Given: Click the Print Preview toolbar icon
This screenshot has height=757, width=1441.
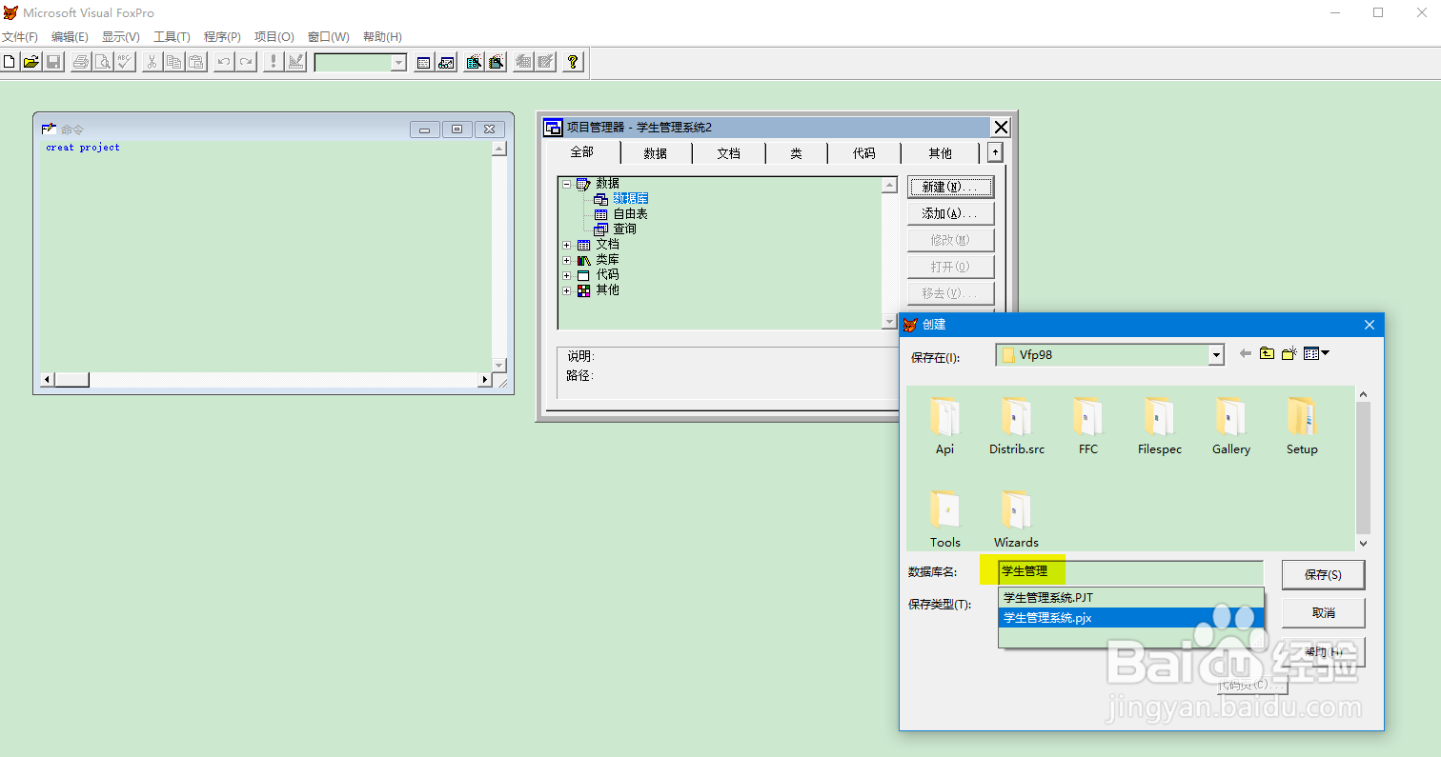Looking at the screenshot, I should pyautogui.click(x=103, y=62).
